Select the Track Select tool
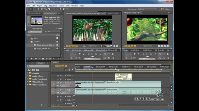Screen dimensions: 199x111 click(x=35, y=9)
